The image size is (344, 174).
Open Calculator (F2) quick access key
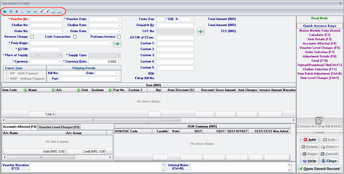[320, 35]
